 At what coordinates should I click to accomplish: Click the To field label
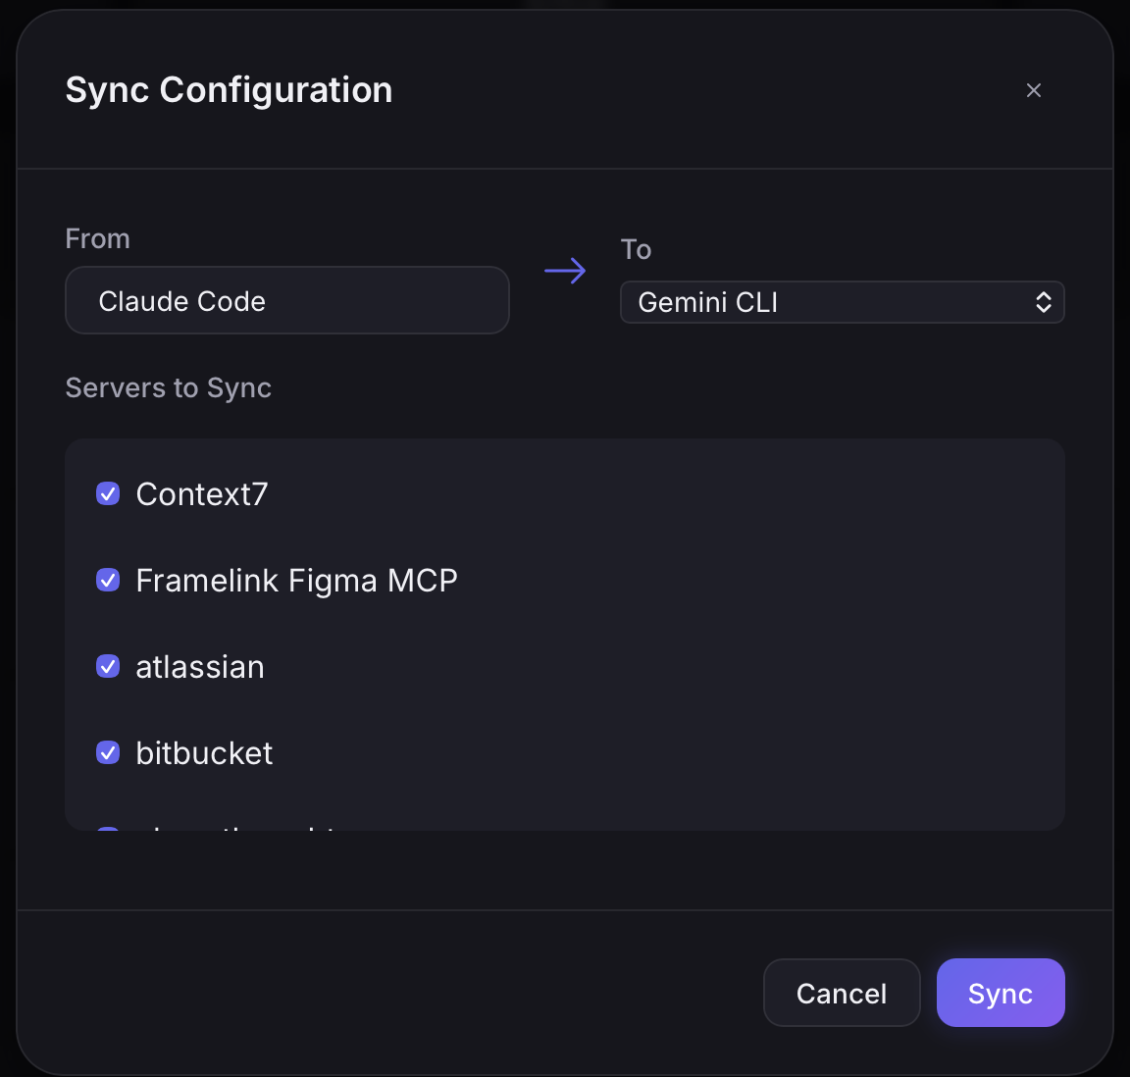tap(636, 249)
